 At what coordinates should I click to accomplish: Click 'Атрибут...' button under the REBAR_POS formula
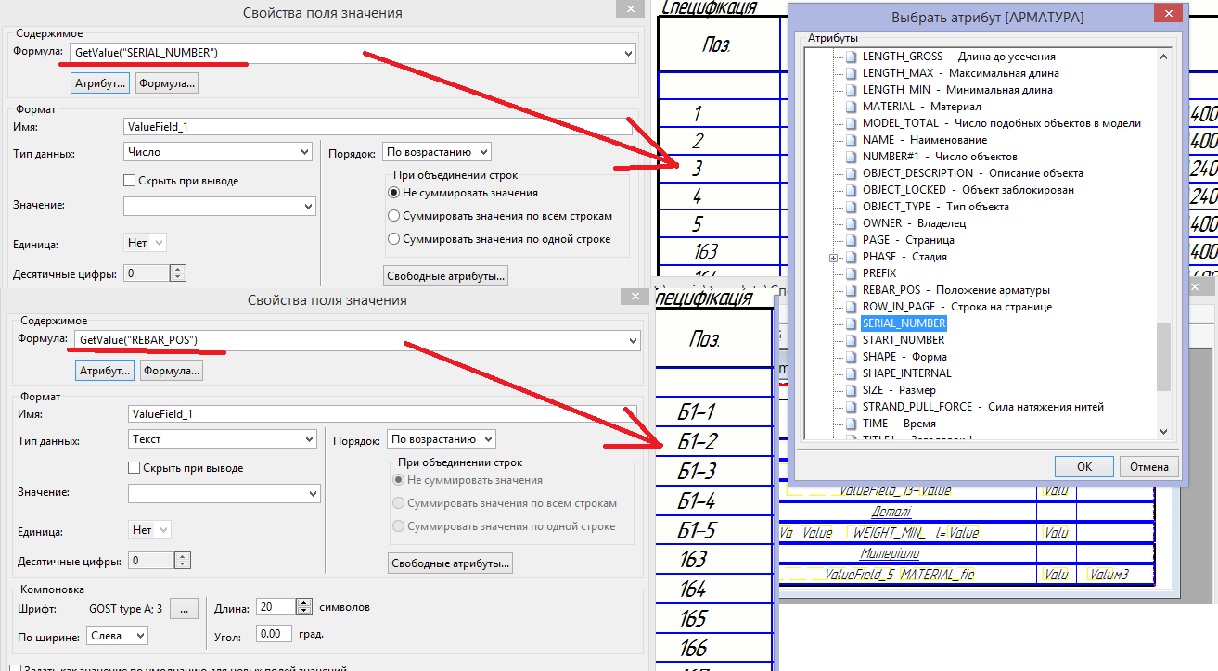(105, 371)
